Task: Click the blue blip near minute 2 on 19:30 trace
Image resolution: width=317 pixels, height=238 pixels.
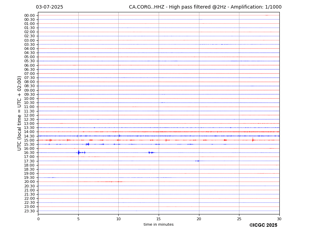Action: tap(53, 177)
